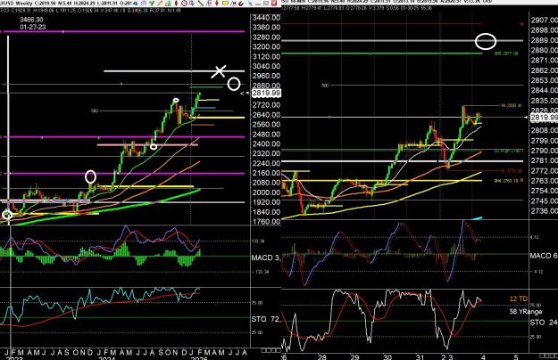Click the pink icon in the chart toolbar
Viewport: 558px width, 360px height.
click(x=144, y=4)
